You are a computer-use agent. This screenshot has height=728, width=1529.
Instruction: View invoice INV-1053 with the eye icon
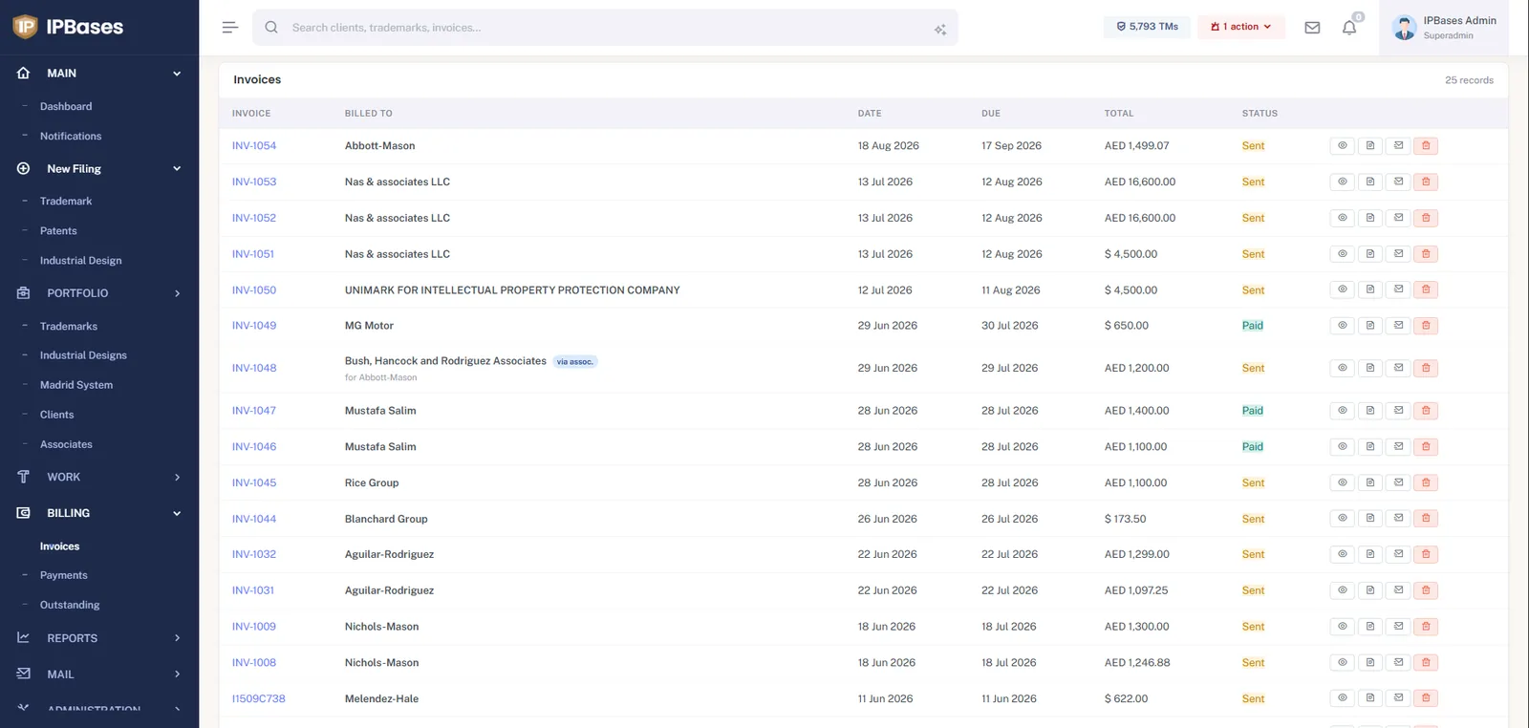pyautogui.click(x=1342, y=182)
